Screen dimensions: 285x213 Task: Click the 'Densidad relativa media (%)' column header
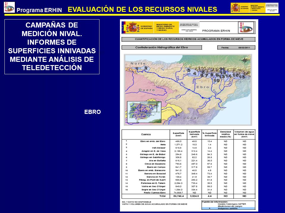click(225, 134)
